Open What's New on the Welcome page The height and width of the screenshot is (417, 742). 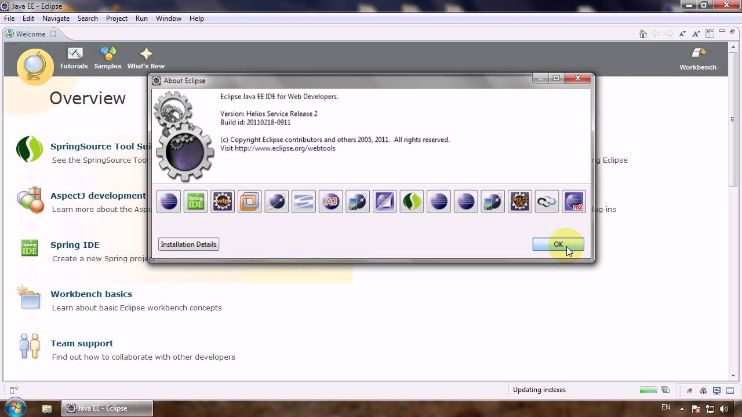coord(146,58)
